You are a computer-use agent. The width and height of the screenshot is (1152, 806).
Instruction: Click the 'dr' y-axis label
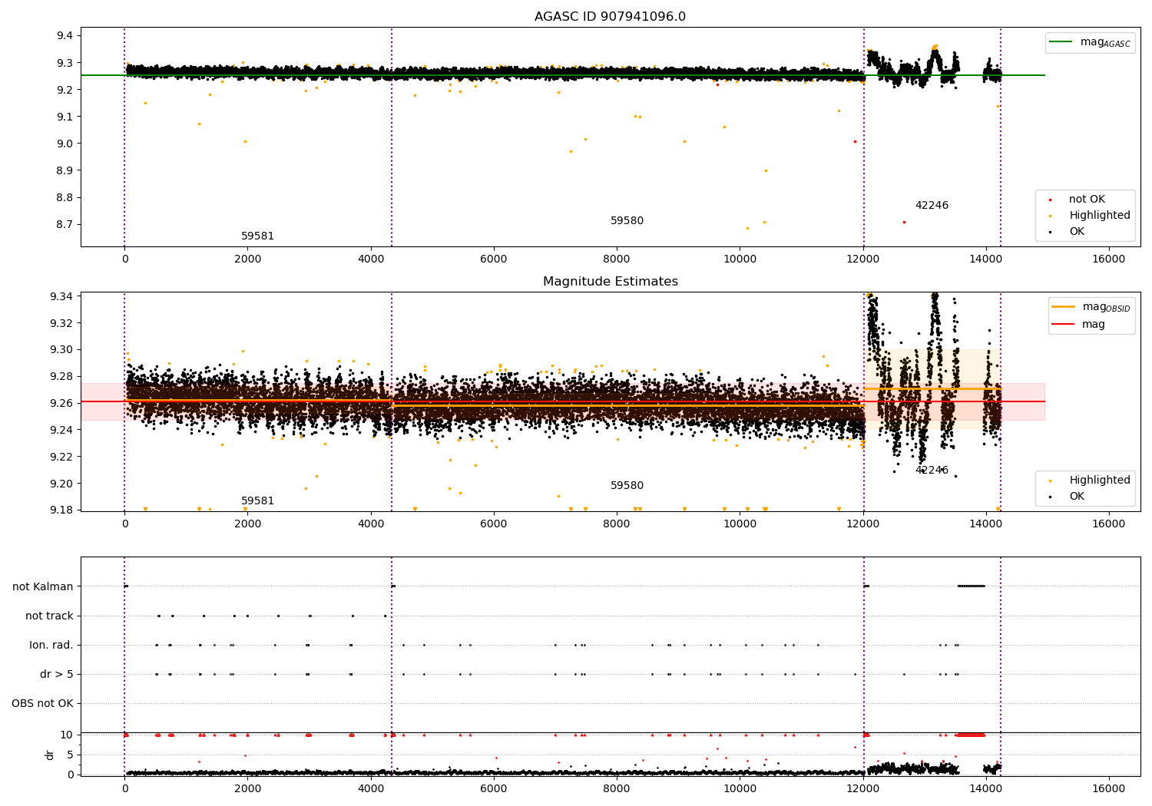pyautogui.click(x=50, y=755)
